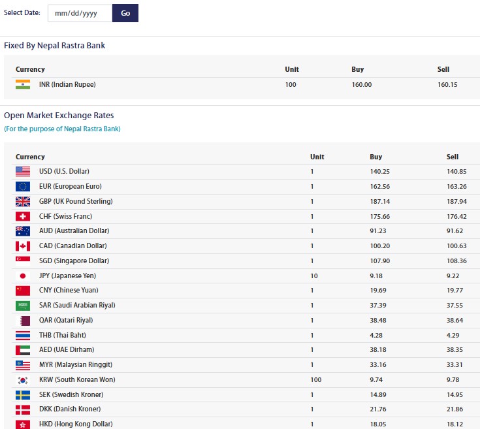Click the UK Pound Sterling flag icon

23,202
